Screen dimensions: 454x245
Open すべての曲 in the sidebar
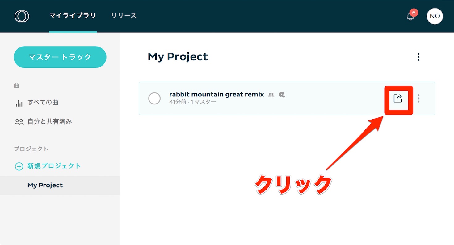click(x=43, y=103)
